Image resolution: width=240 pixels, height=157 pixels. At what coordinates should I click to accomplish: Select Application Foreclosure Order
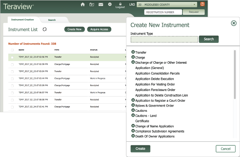(155, 90)
